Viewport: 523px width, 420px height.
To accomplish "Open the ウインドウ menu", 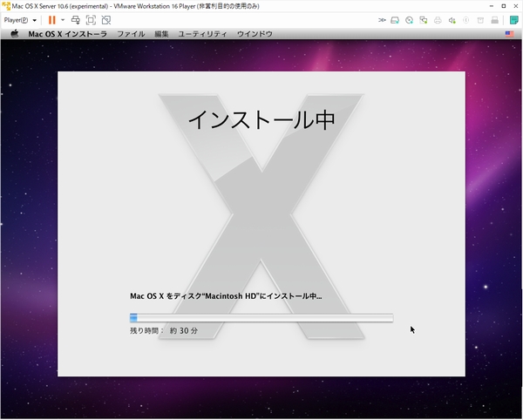I will tap(255, 34).
